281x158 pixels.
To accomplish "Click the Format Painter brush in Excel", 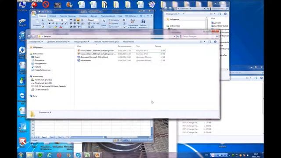I will point(43,27).
